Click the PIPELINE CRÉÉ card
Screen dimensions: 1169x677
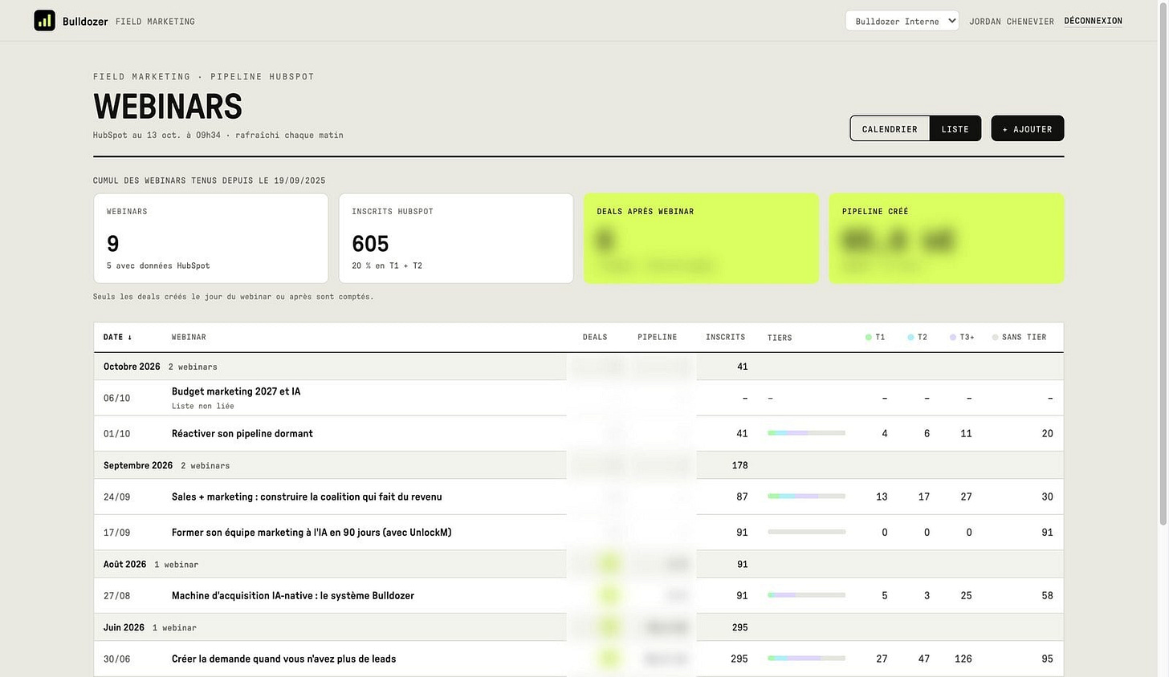(947, 238)
